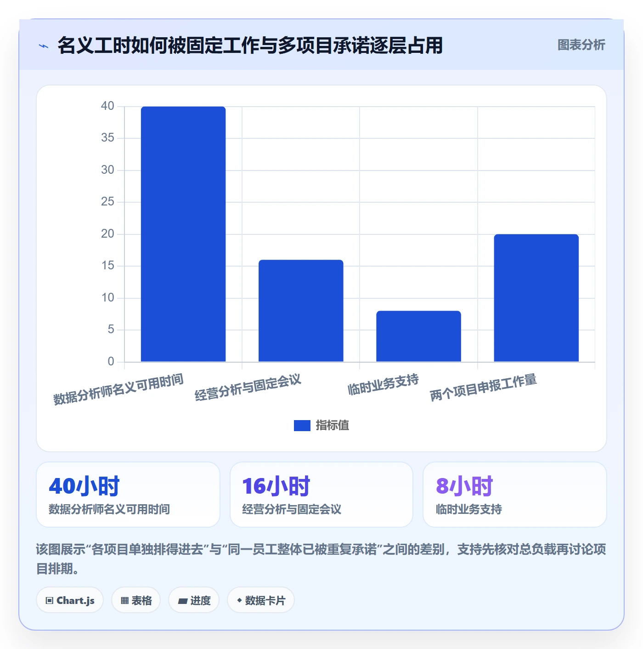Click the description paragraph starting 该图展示
This screenshot has width=643, height=649.
321,559
